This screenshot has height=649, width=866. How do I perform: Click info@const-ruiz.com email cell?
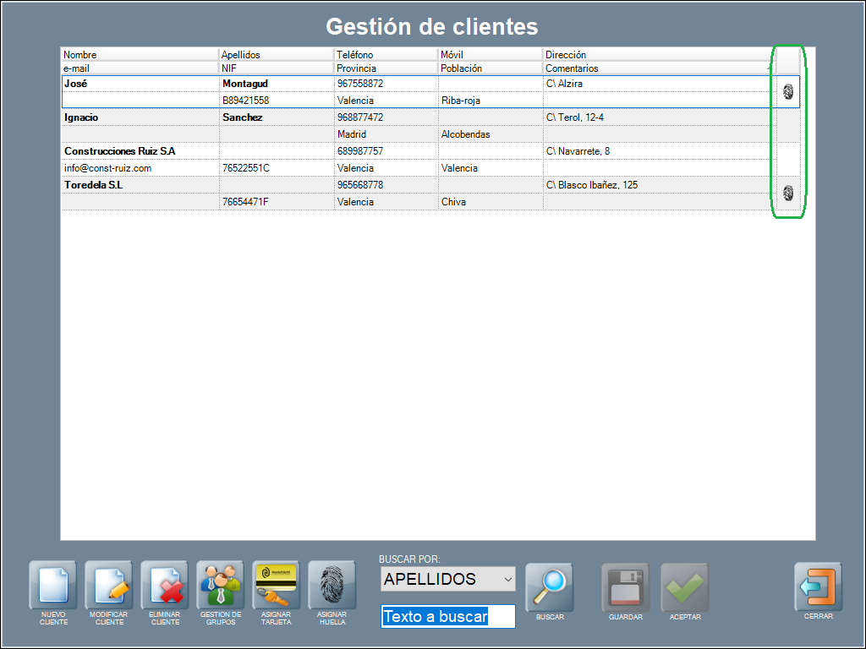point(108,168)
